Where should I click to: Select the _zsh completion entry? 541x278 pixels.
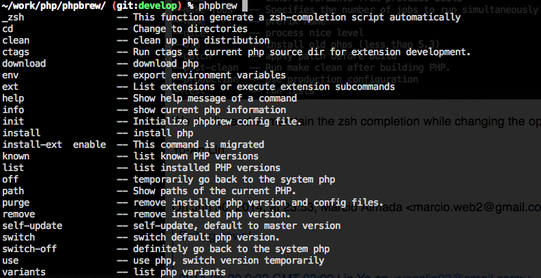pyautogui.click(x=13, y=17)
